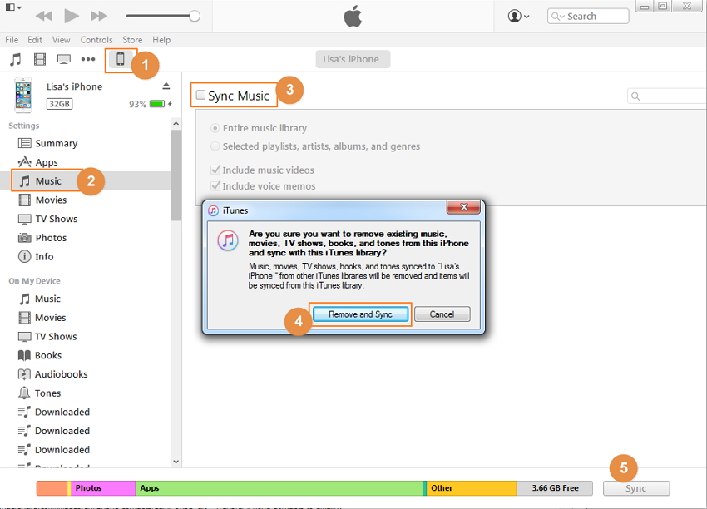Click the Remove and Sync button
This screenshot has width=707, height=509.
[x=361, y=314]
